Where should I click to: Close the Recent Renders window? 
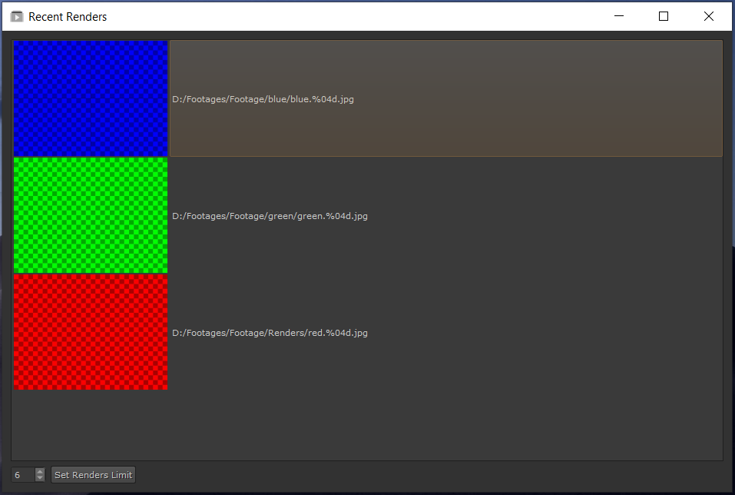[708, 16]
